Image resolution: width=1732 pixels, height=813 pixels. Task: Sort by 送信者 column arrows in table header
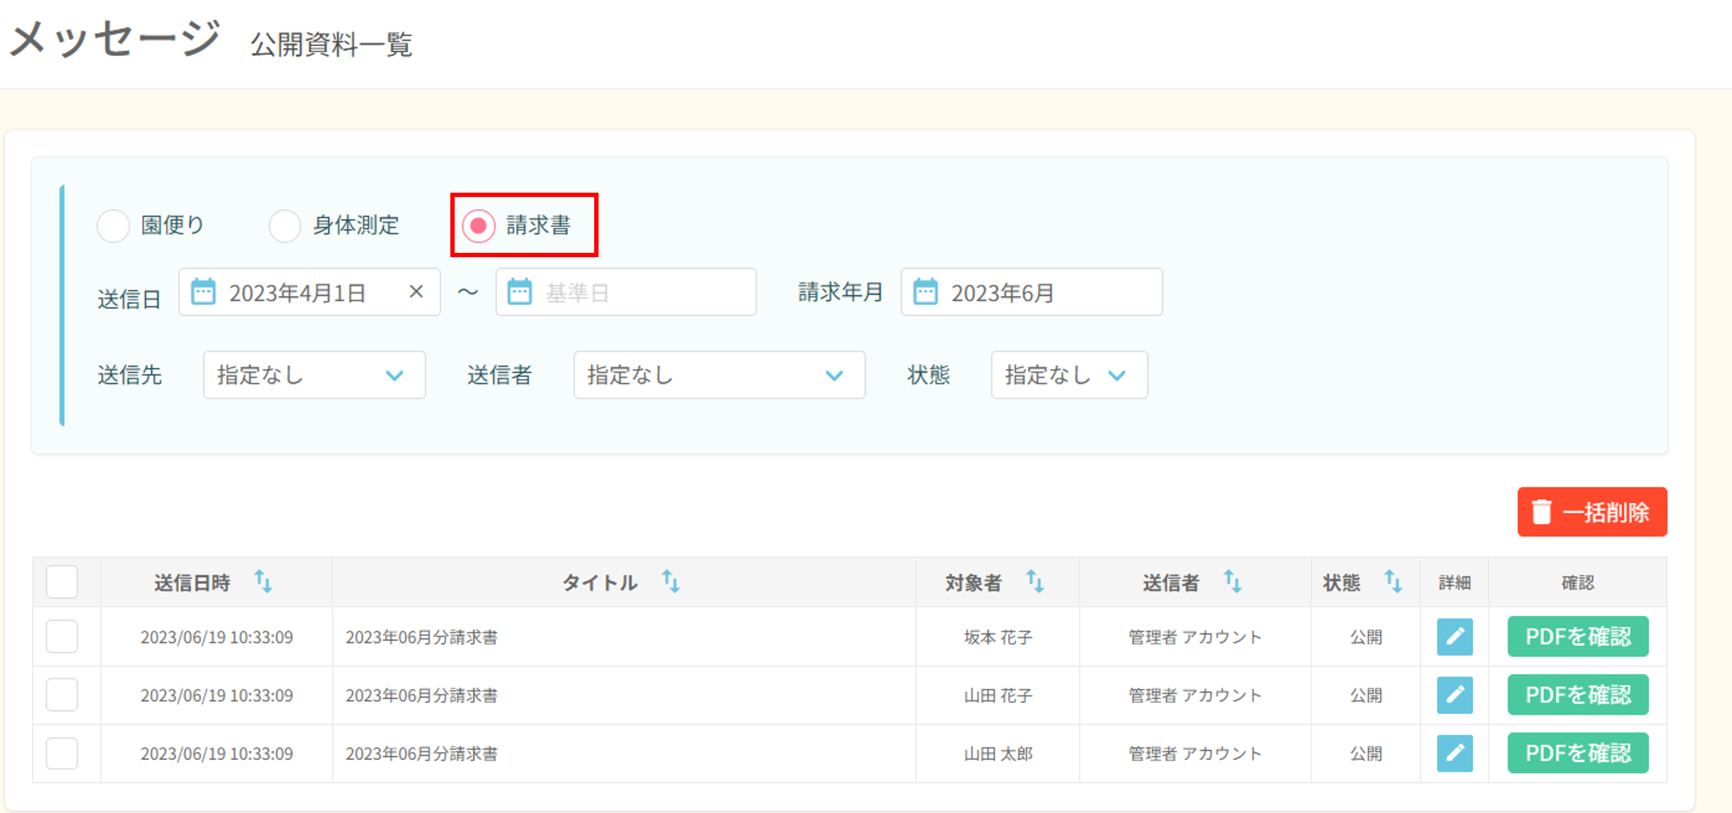click(x=1232, y=581)
